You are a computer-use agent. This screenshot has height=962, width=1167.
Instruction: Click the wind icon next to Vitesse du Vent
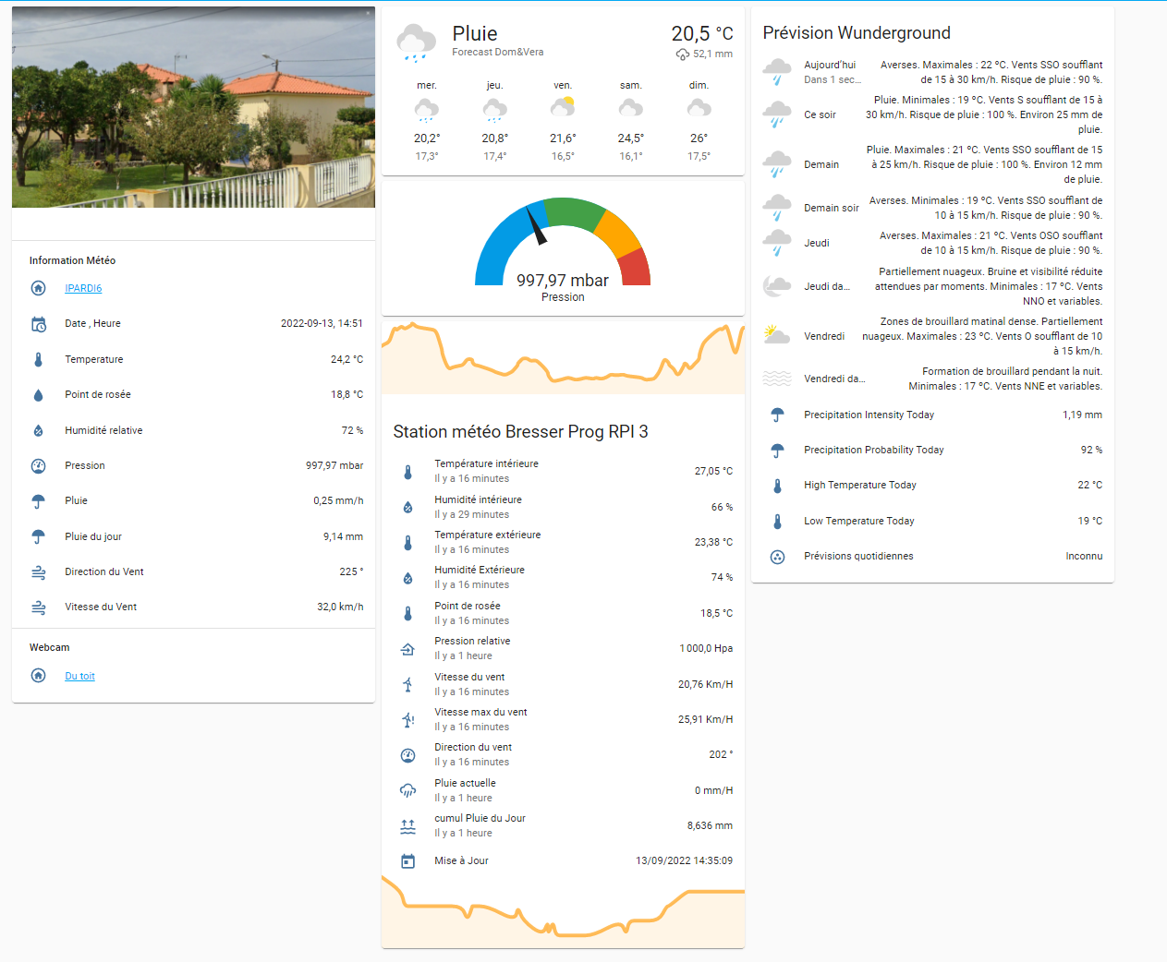pyautogui.click(x=38, y=607)
